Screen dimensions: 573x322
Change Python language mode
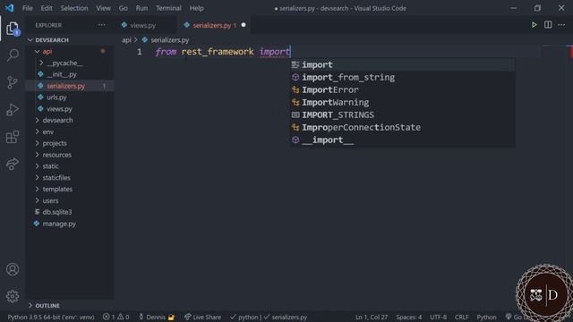[x=486, y=317]
